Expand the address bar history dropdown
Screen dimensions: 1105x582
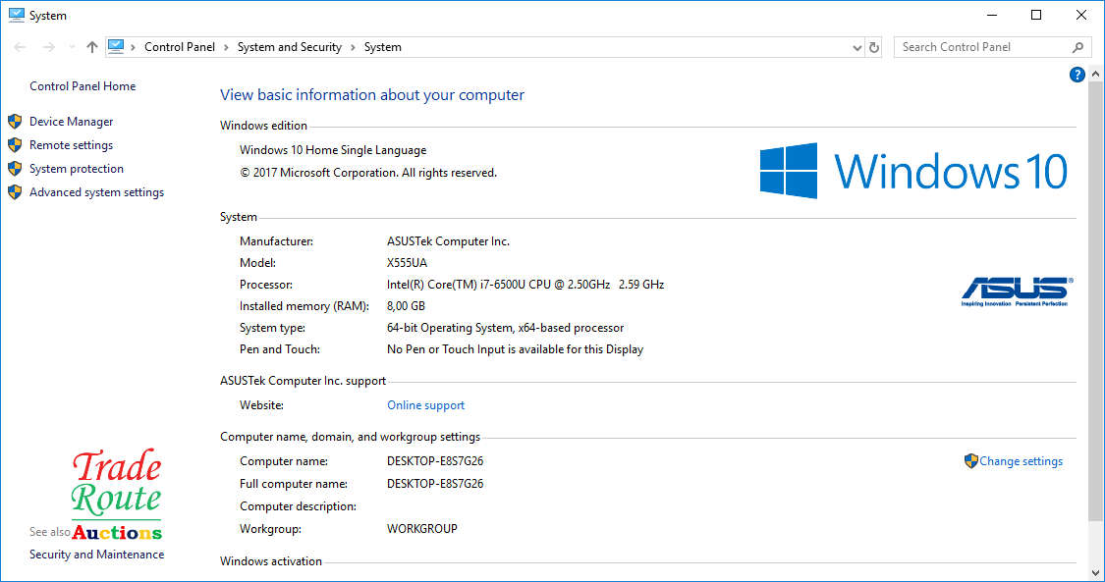pyautogui.click(x=856, y=47)
